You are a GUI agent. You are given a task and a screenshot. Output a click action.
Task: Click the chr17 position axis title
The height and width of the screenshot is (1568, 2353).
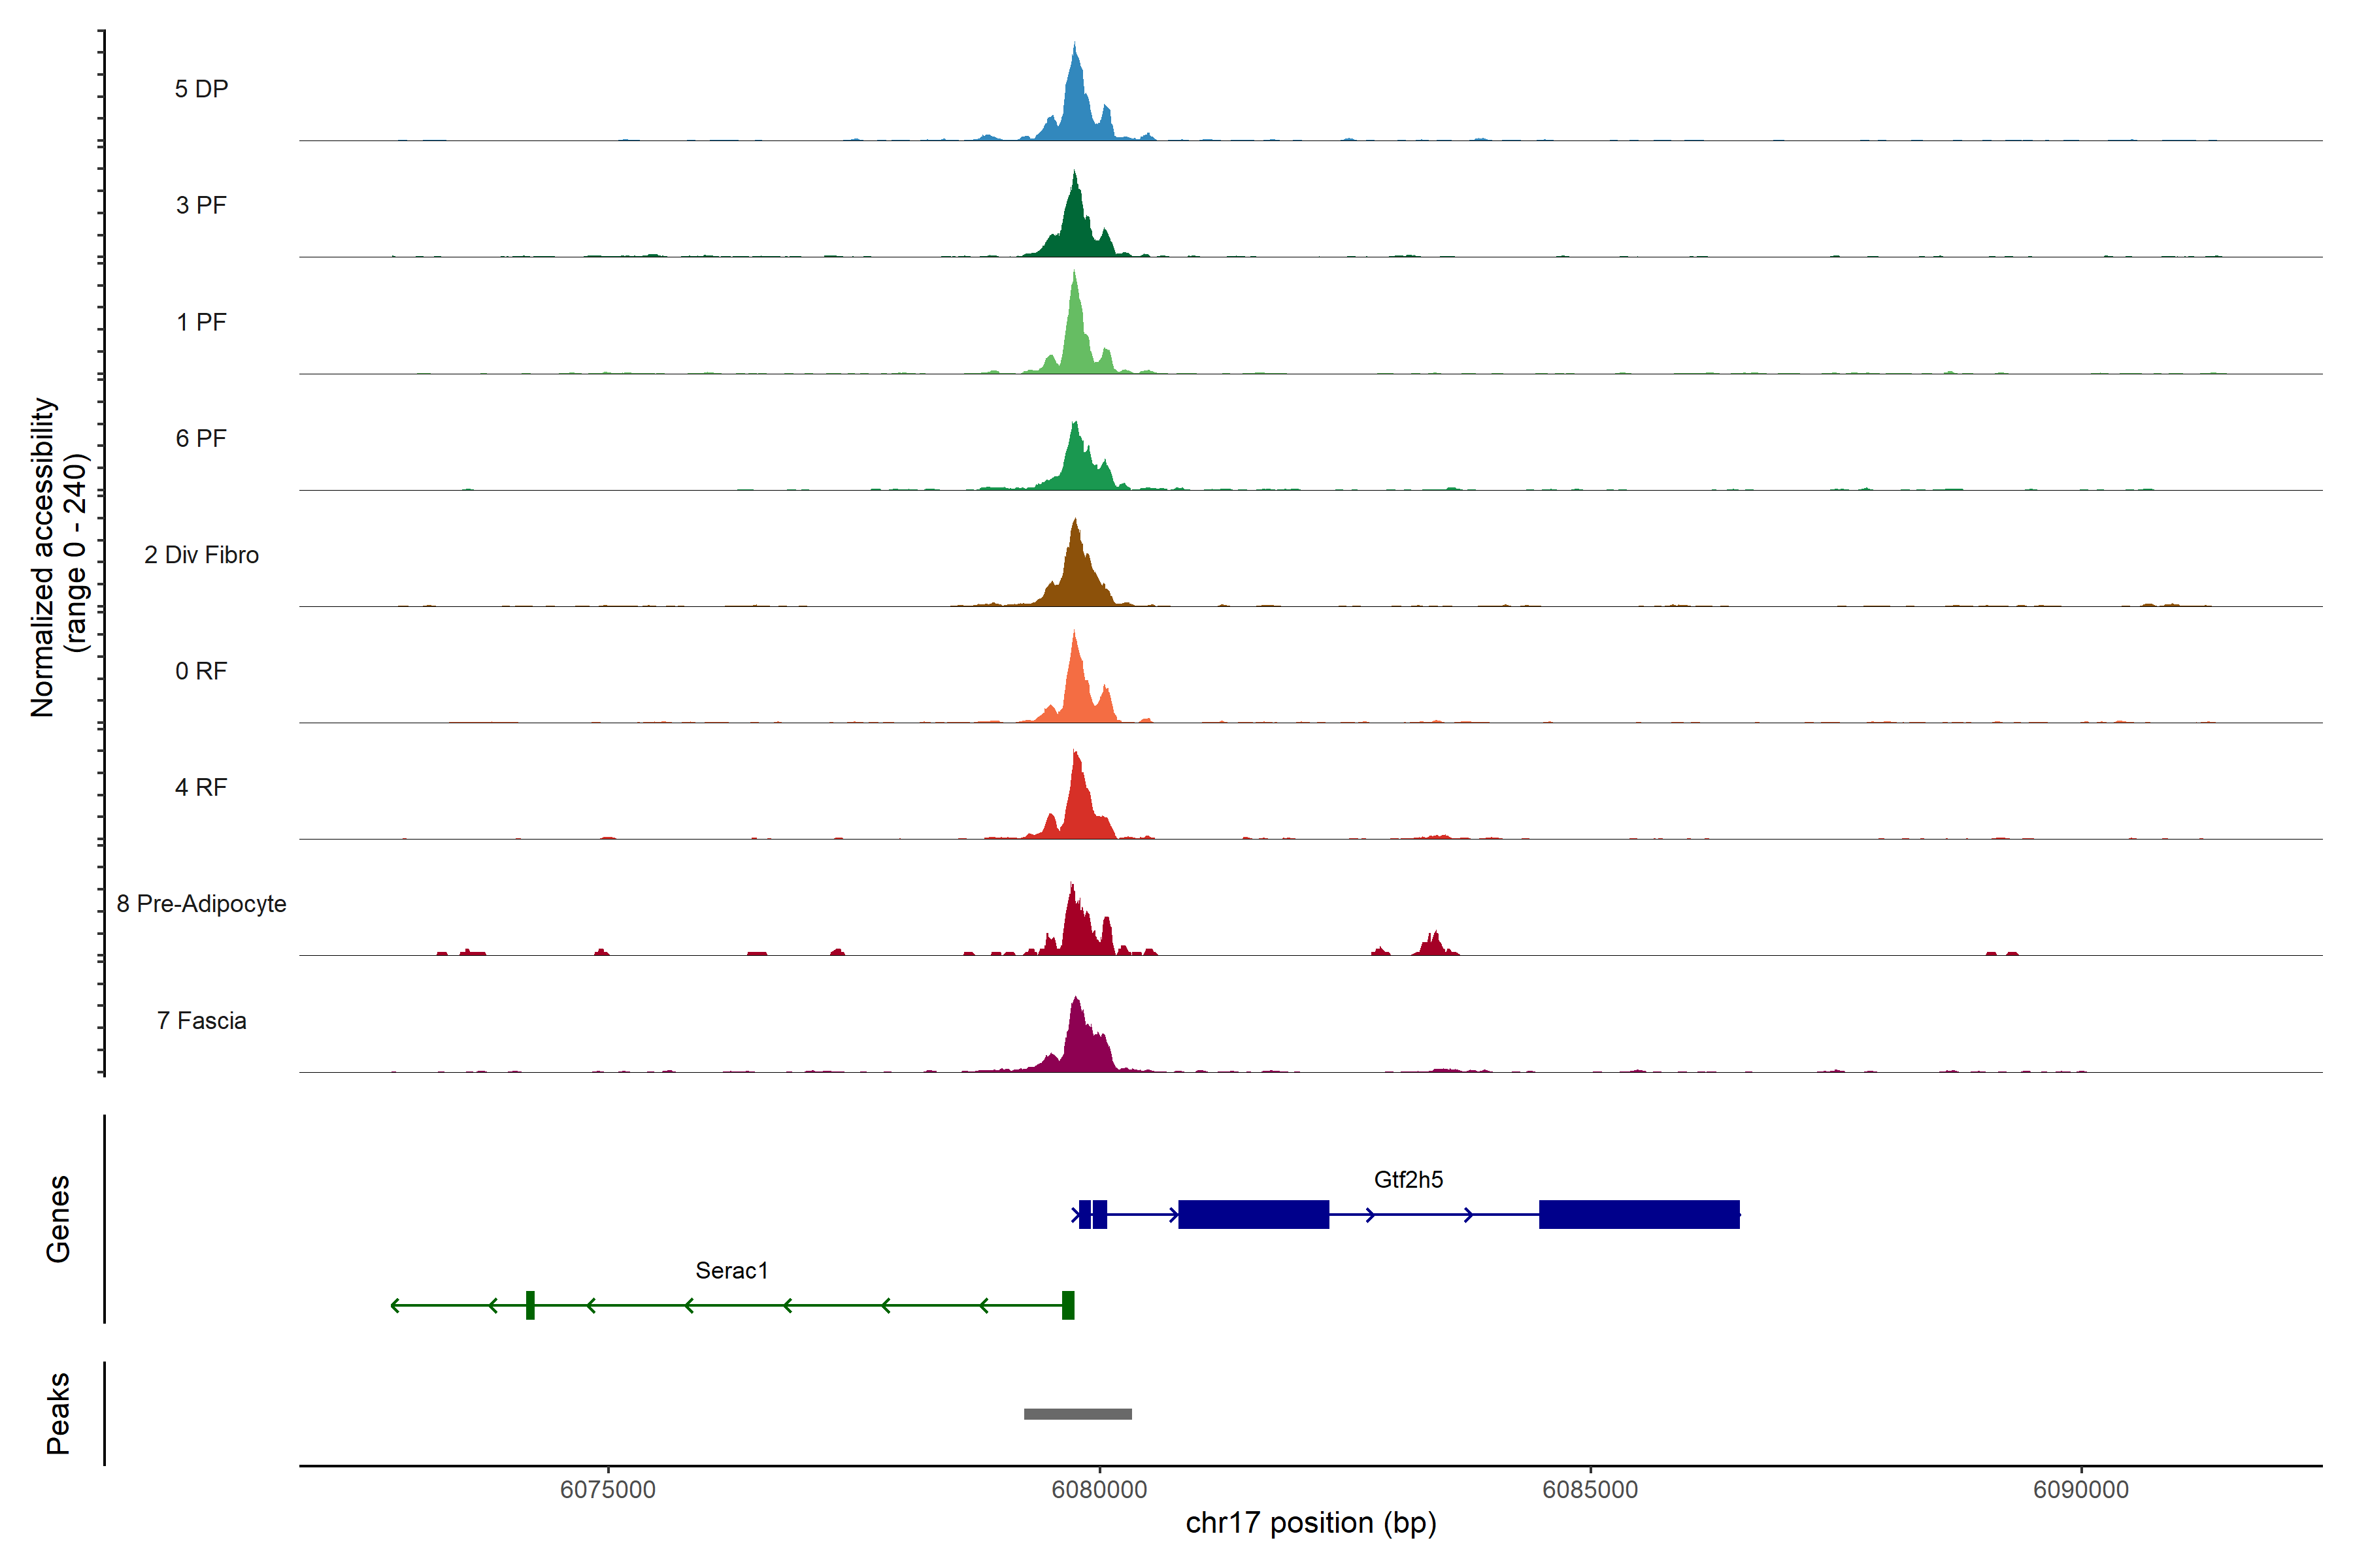(1310, 1523)
